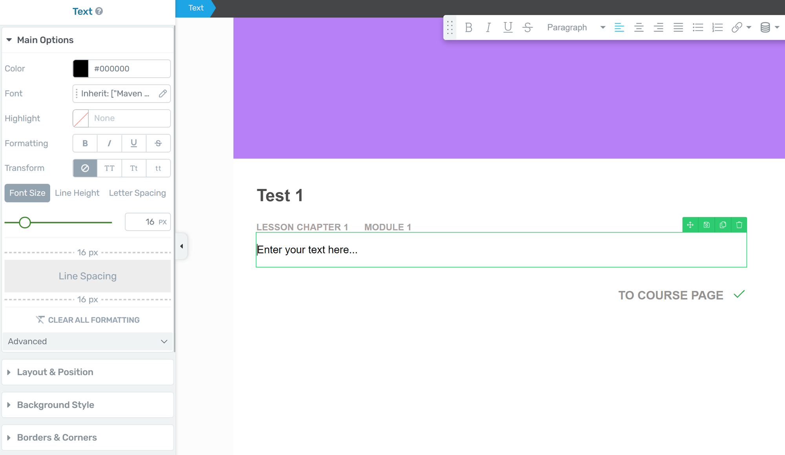Expand Layout & Position section

[88, 372]
